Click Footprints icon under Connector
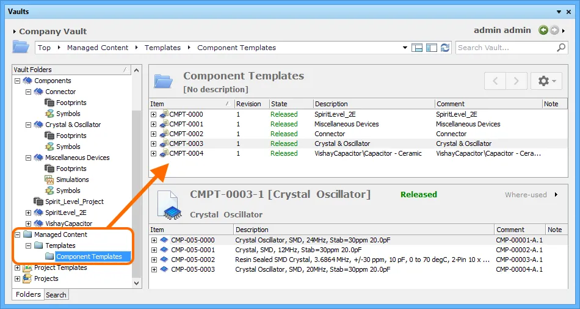Screen dimensions: 580x309 point(49,103)
